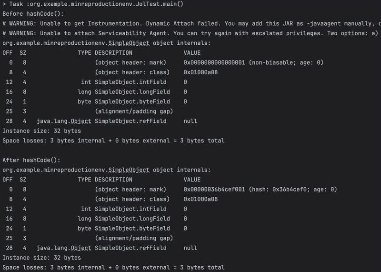Click VALUE column header in the first table

pyautogui.click(x=192, y=53)
